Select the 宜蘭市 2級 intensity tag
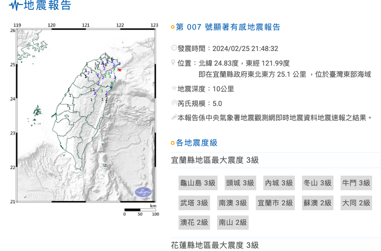Screen dimensions: 381x251 point(275,203)
